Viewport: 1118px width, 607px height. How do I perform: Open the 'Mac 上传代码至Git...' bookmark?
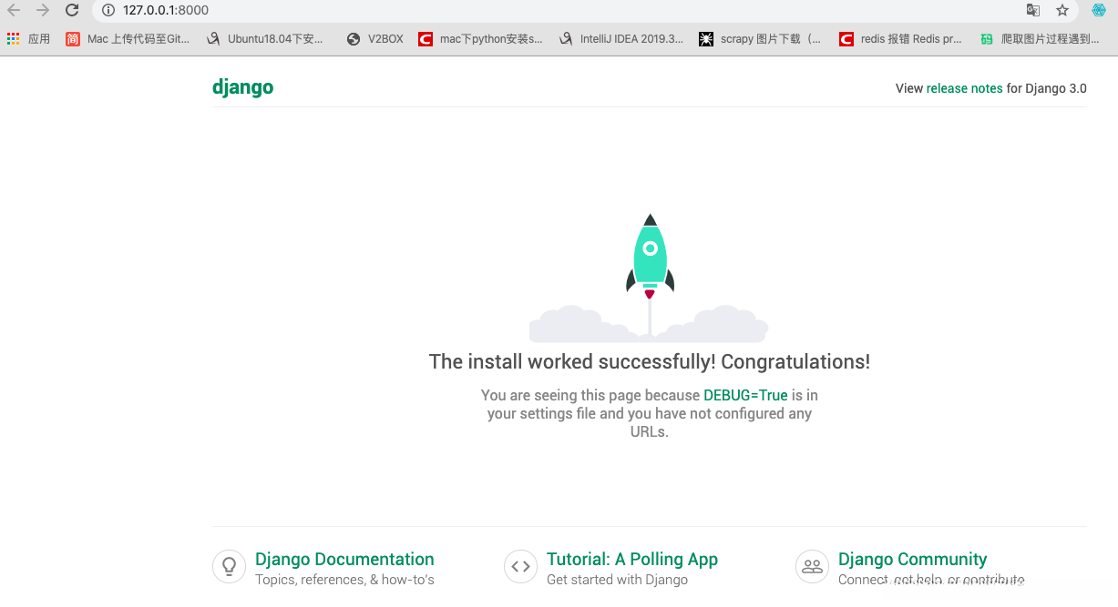click(128, 39)
